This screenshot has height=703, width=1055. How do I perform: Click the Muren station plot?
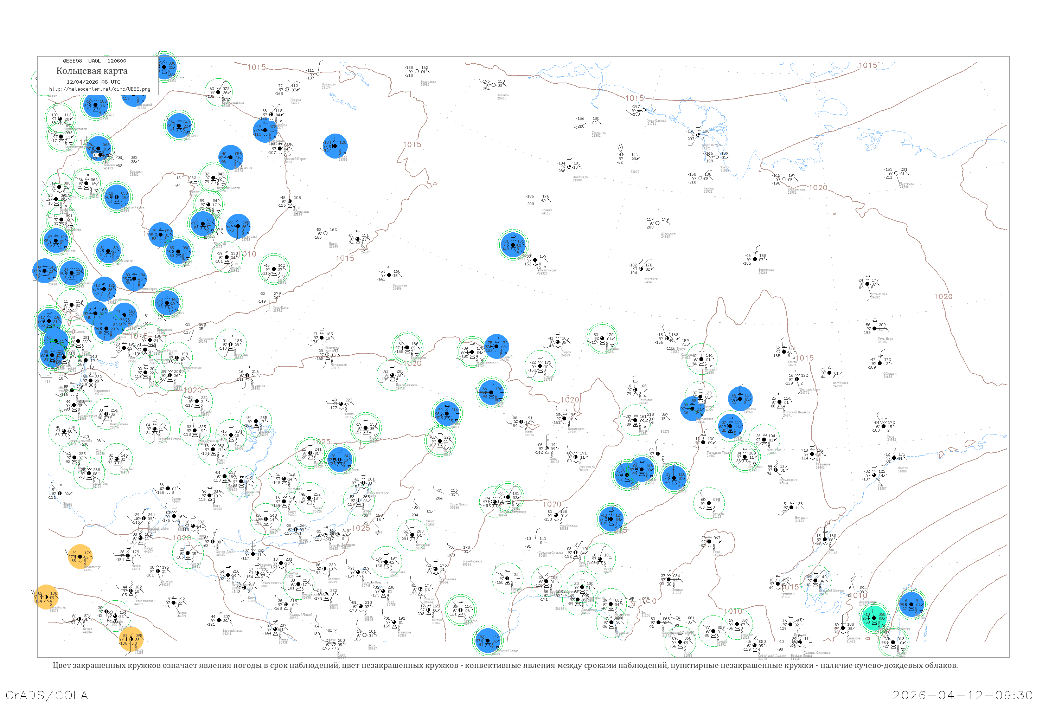pos(128,556)
